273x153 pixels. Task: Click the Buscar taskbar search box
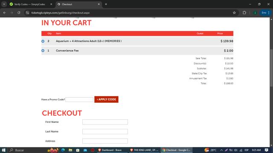26,150
